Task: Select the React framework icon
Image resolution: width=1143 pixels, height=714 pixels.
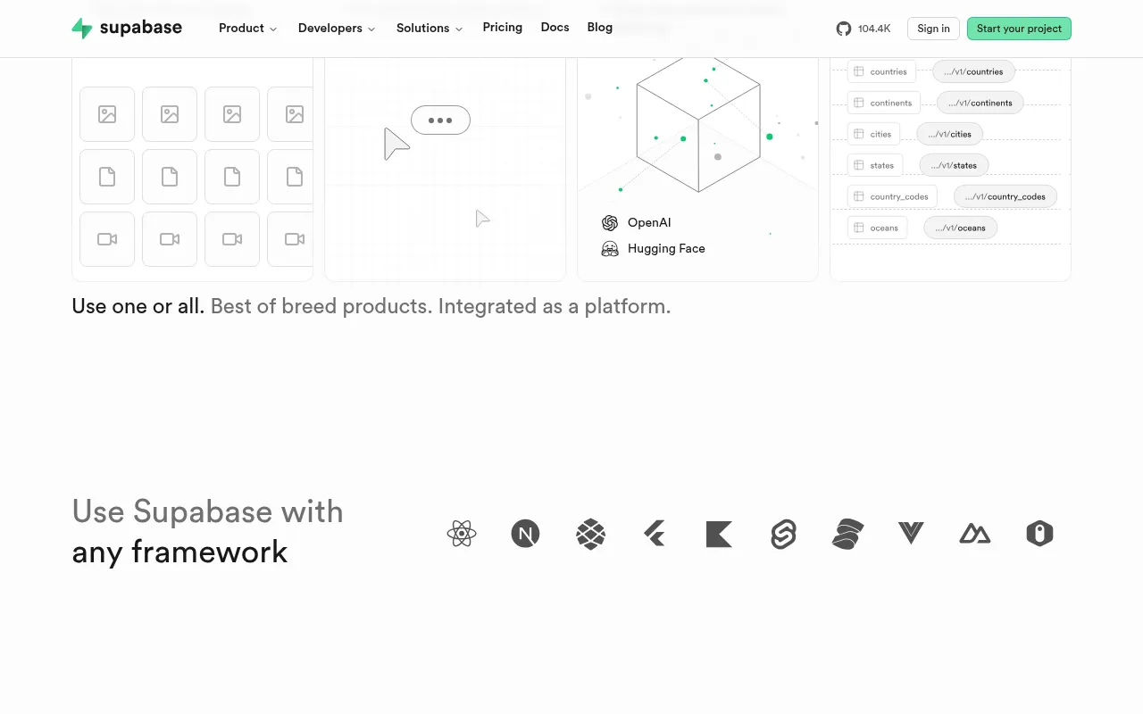Action: click(x=462, y=534)
